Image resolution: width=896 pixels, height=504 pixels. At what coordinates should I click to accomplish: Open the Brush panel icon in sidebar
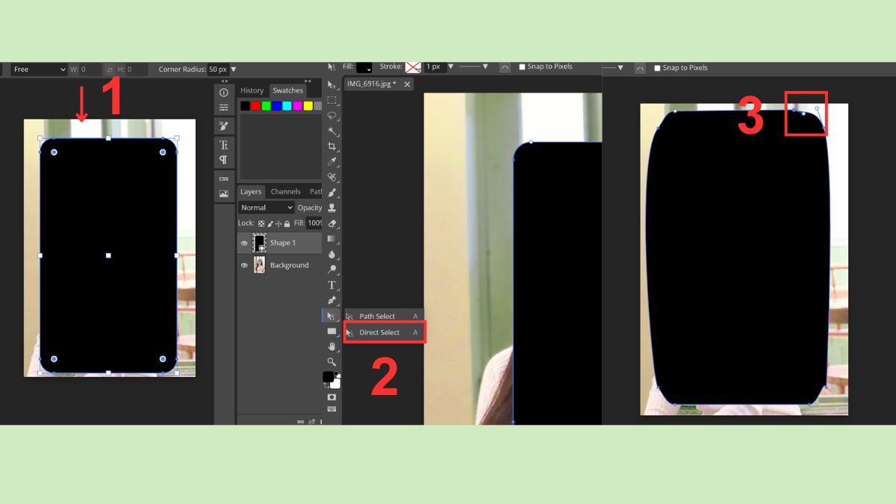click(x=223, y=125)
